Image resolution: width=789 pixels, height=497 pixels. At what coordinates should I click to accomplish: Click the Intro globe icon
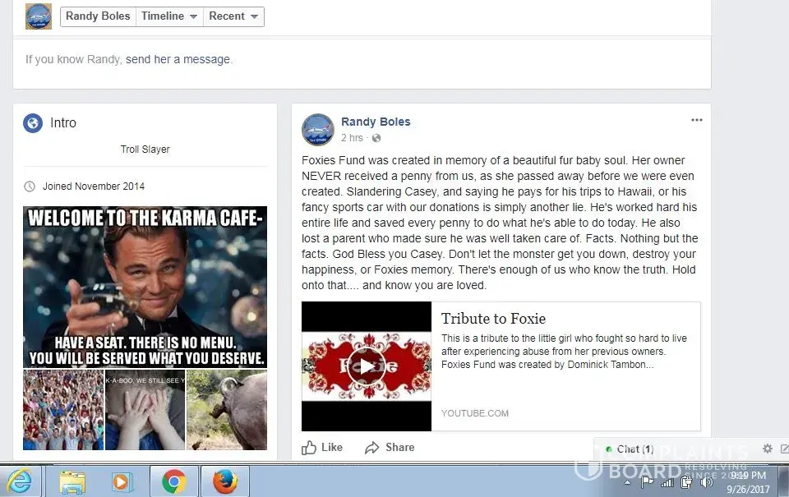(x=33, y=122)
